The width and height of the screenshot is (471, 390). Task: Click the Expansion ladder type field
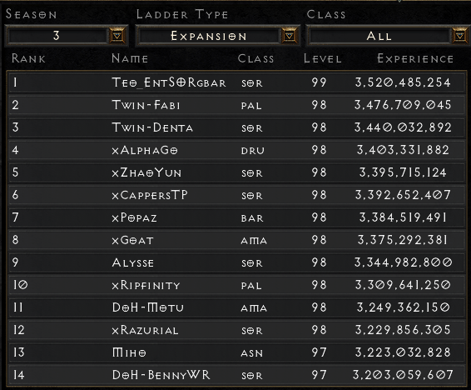pyautogui.click(x=209, y=36)
